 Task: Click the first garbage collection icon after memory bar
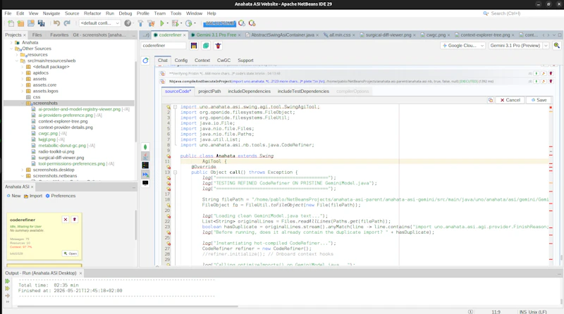tap(242, 23)
